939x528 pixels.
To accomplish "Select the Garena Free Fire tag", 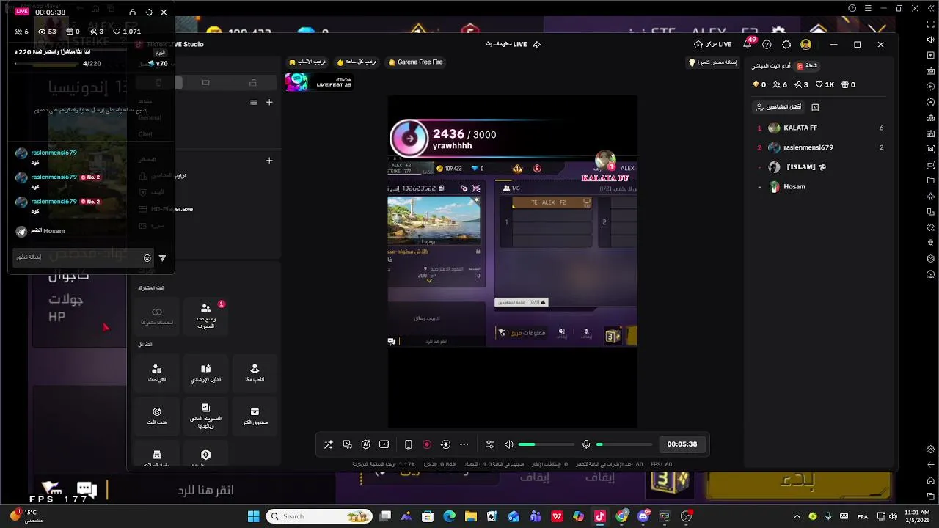I will pos(415,62).
